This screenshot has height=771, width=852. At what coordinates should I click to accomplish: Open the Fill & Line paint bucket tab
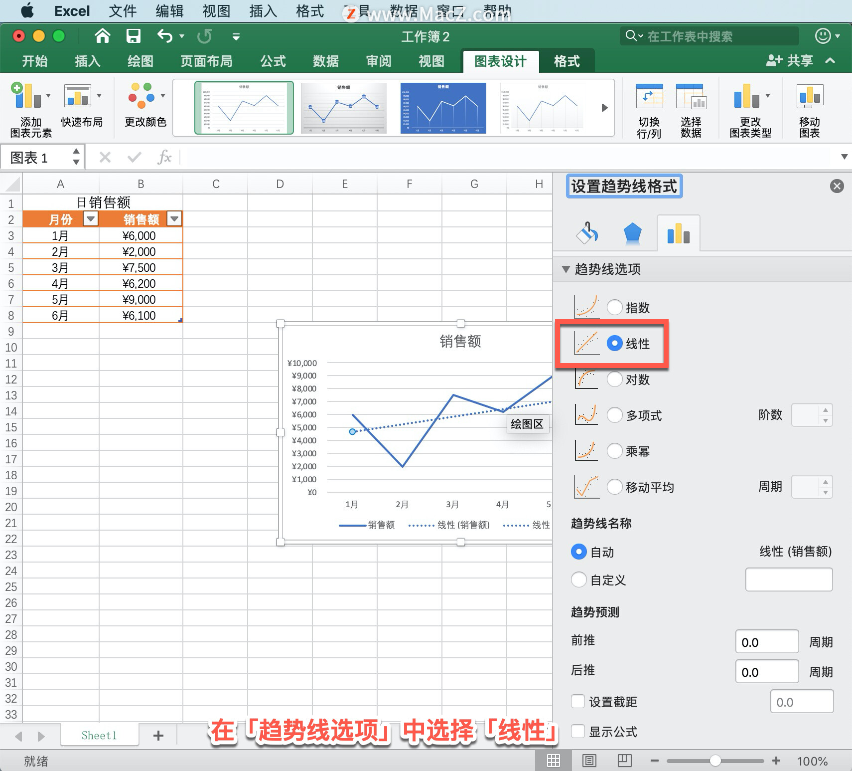pos(587,233)
